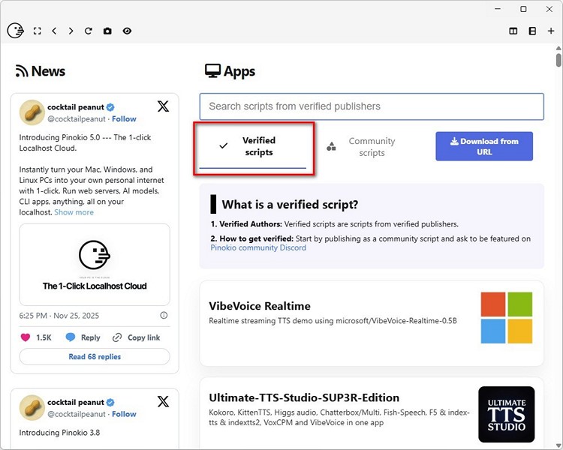Follow cocktail peanut on the first tweet

pyautogui.click(x=124, y=118)
